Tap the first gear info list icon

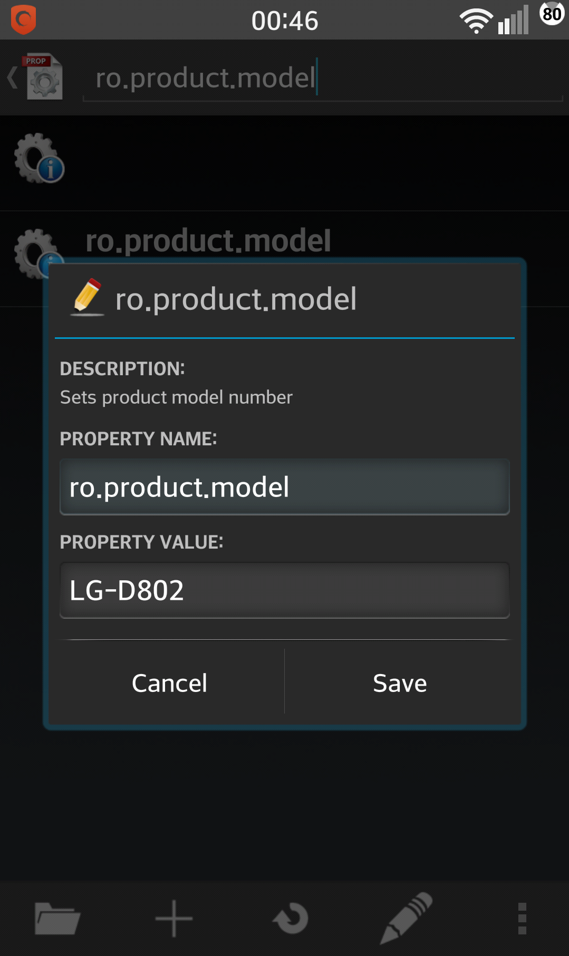[39, 158]
